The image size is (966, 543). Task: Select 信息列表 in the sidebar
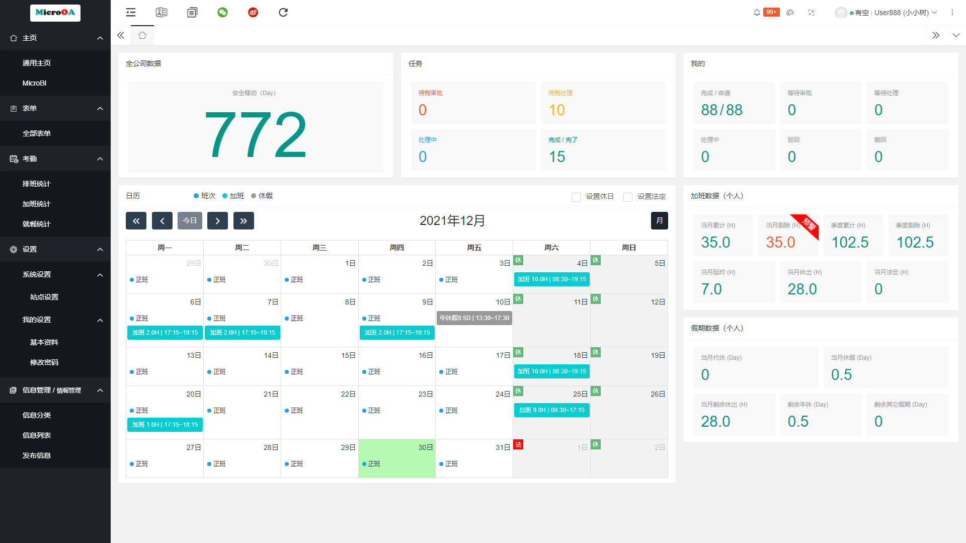pyautogui.click(x=36, y=435)
